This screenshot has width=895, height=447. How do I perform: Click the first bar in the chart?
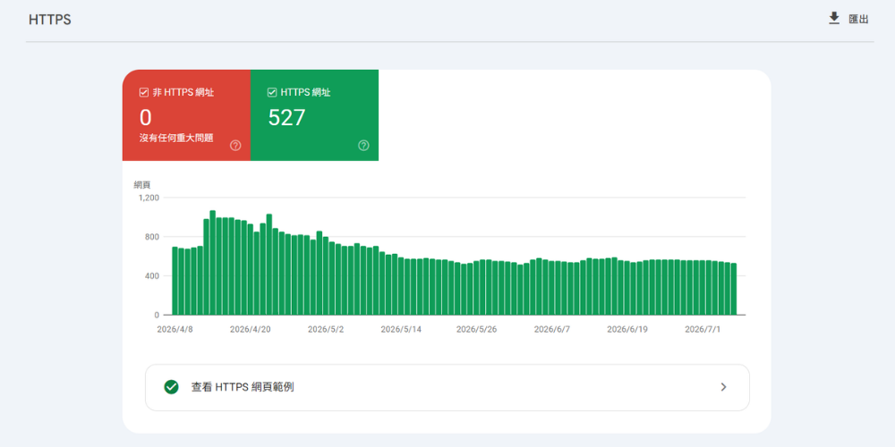[x=175, y=281]
